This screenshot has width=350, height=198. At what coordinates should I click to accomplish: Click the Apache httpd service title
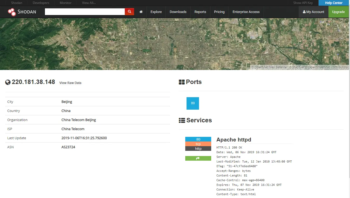234,140
